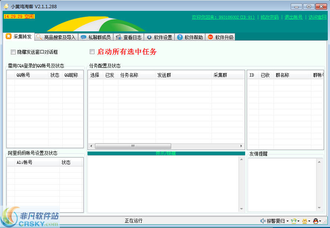Mute the 报警复归 alarm speaker icon
330x228 pixels.
click(x=263, y=221)
